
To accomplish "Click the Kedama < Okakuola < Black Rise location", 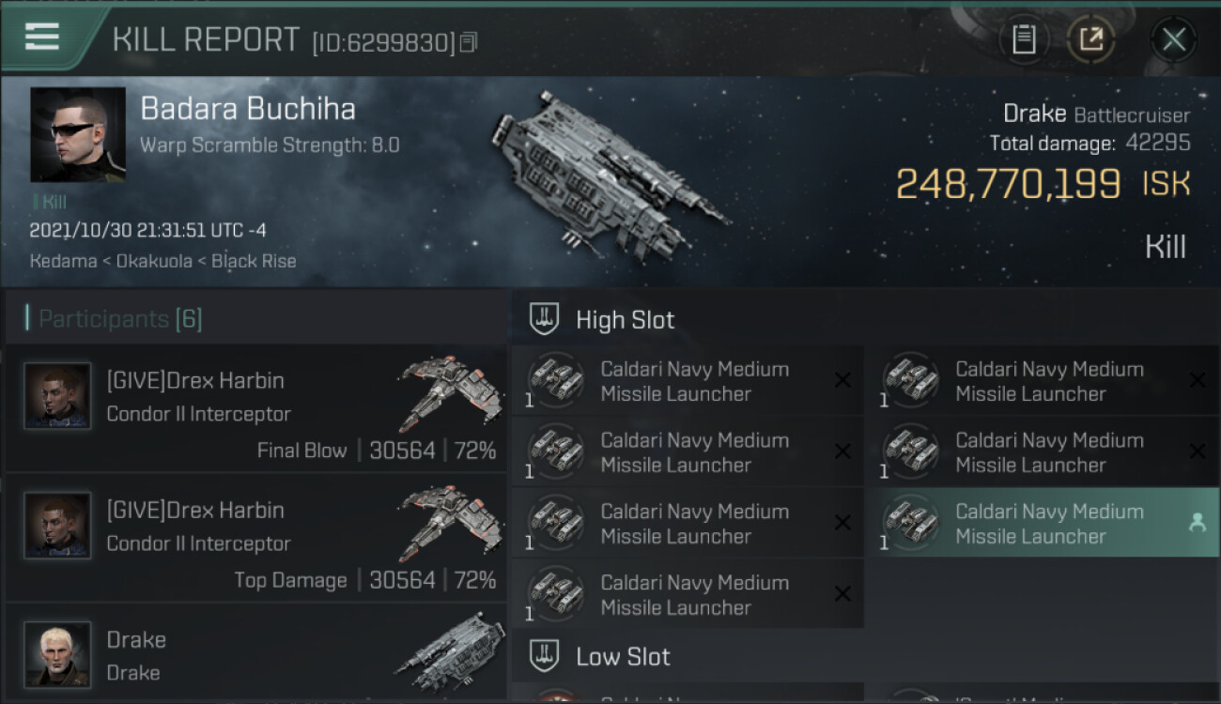I will [162, 261].
